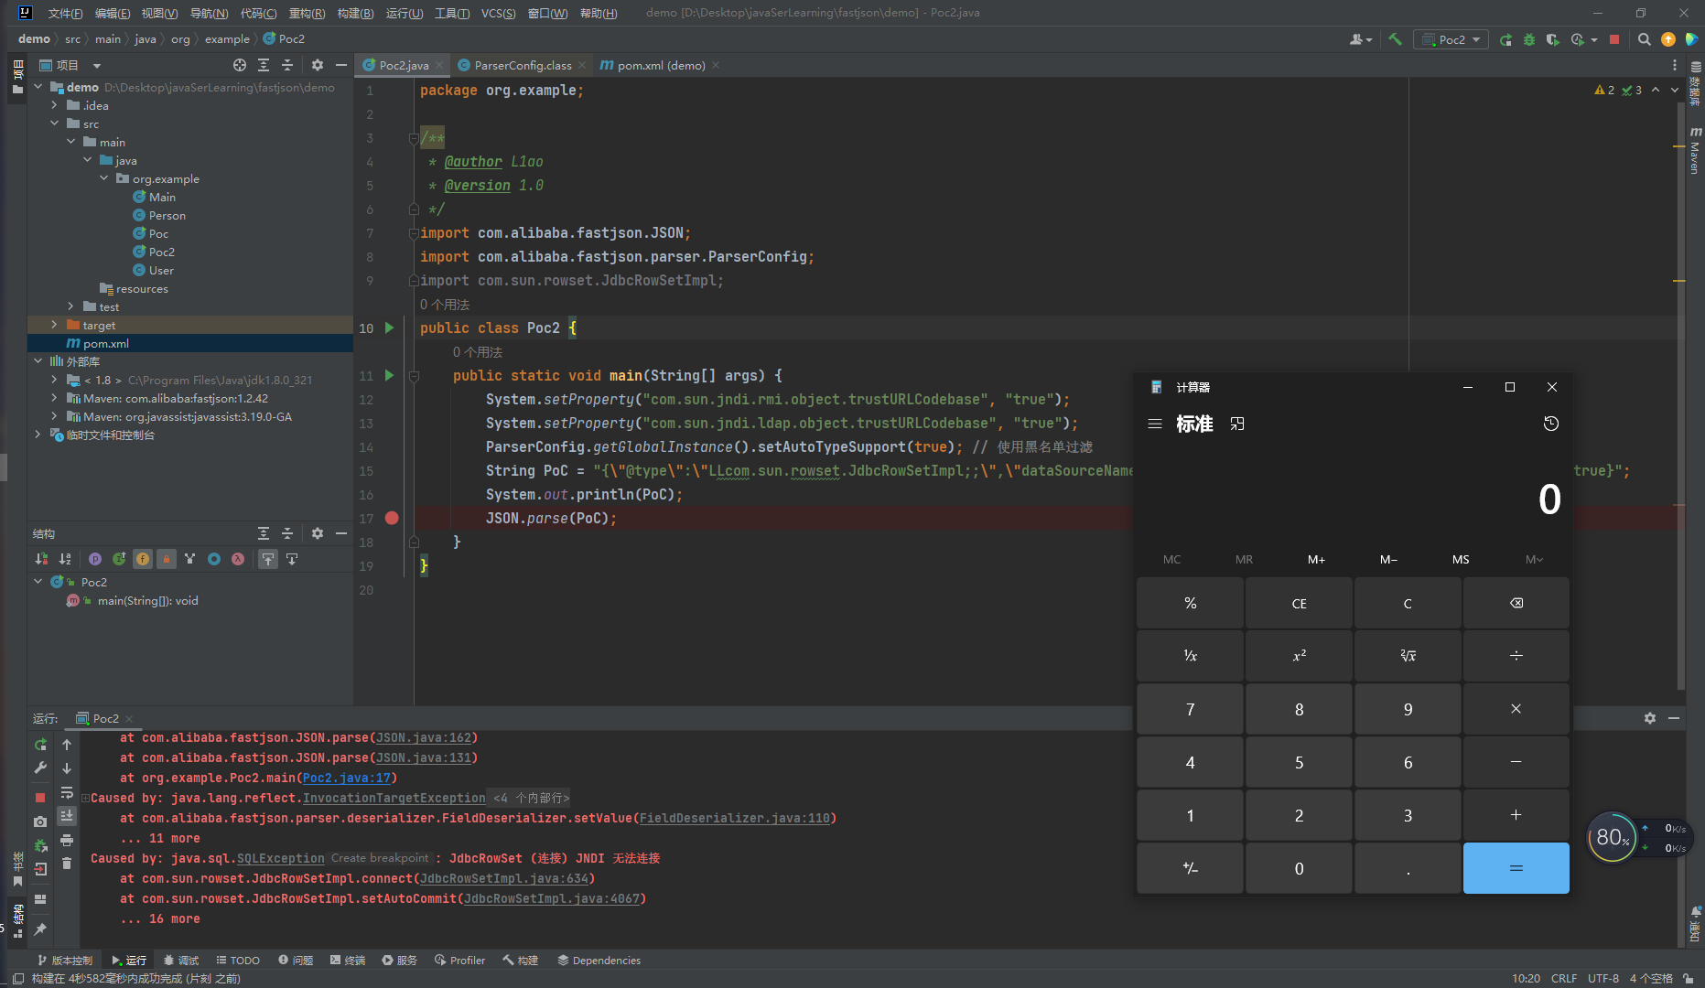Stop the running process in top toolbar
Viewport: 1705px width, 988px height.
point(1614,39)
